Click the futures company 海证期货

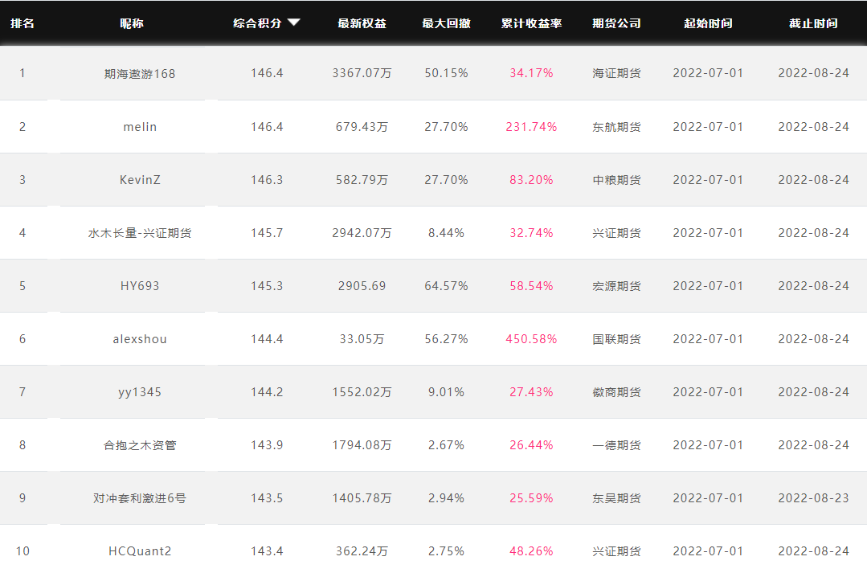(616, 73)
